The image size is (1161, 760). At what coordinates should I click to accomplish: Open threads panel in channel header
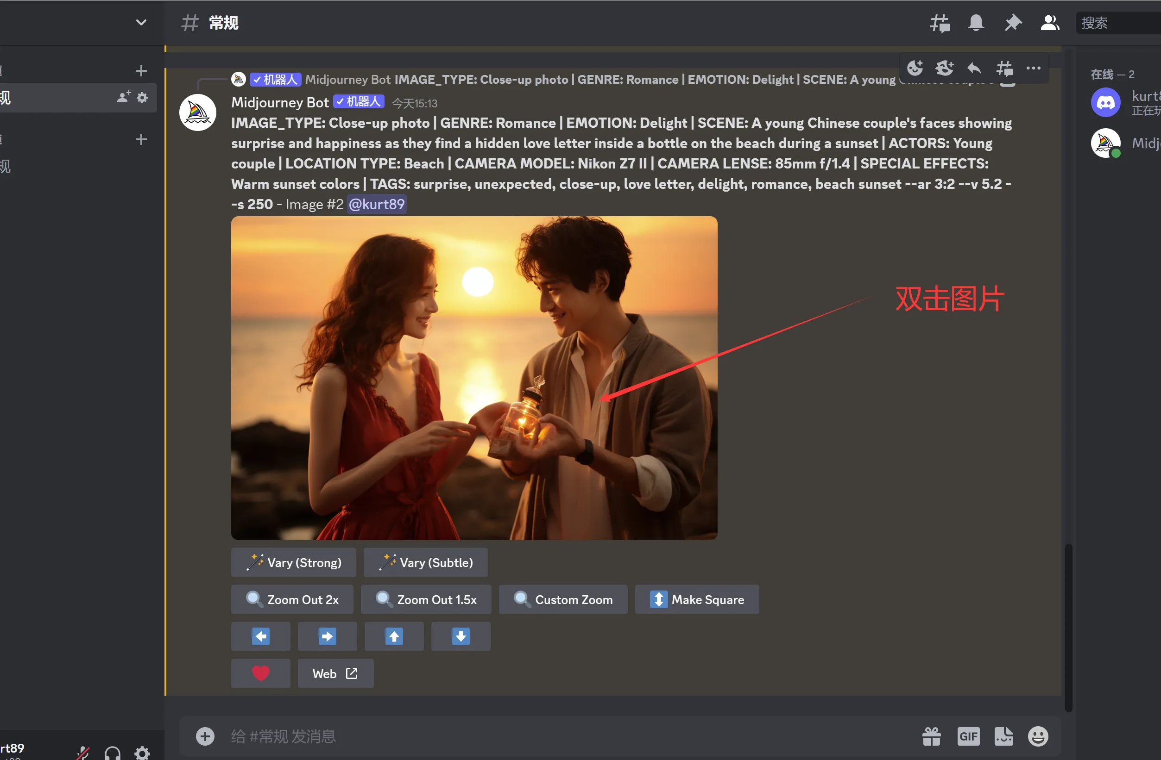tap(940, 23)
